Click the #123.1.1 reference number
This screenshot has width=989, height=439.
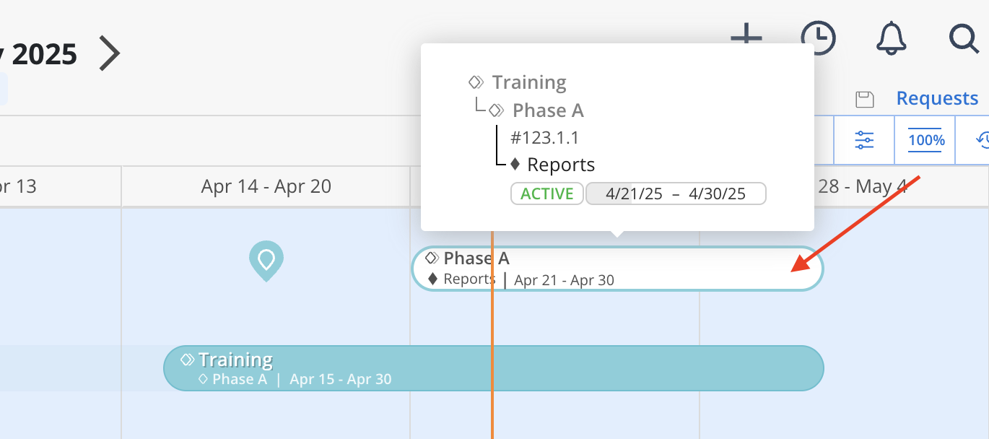(x=544, y=137)
